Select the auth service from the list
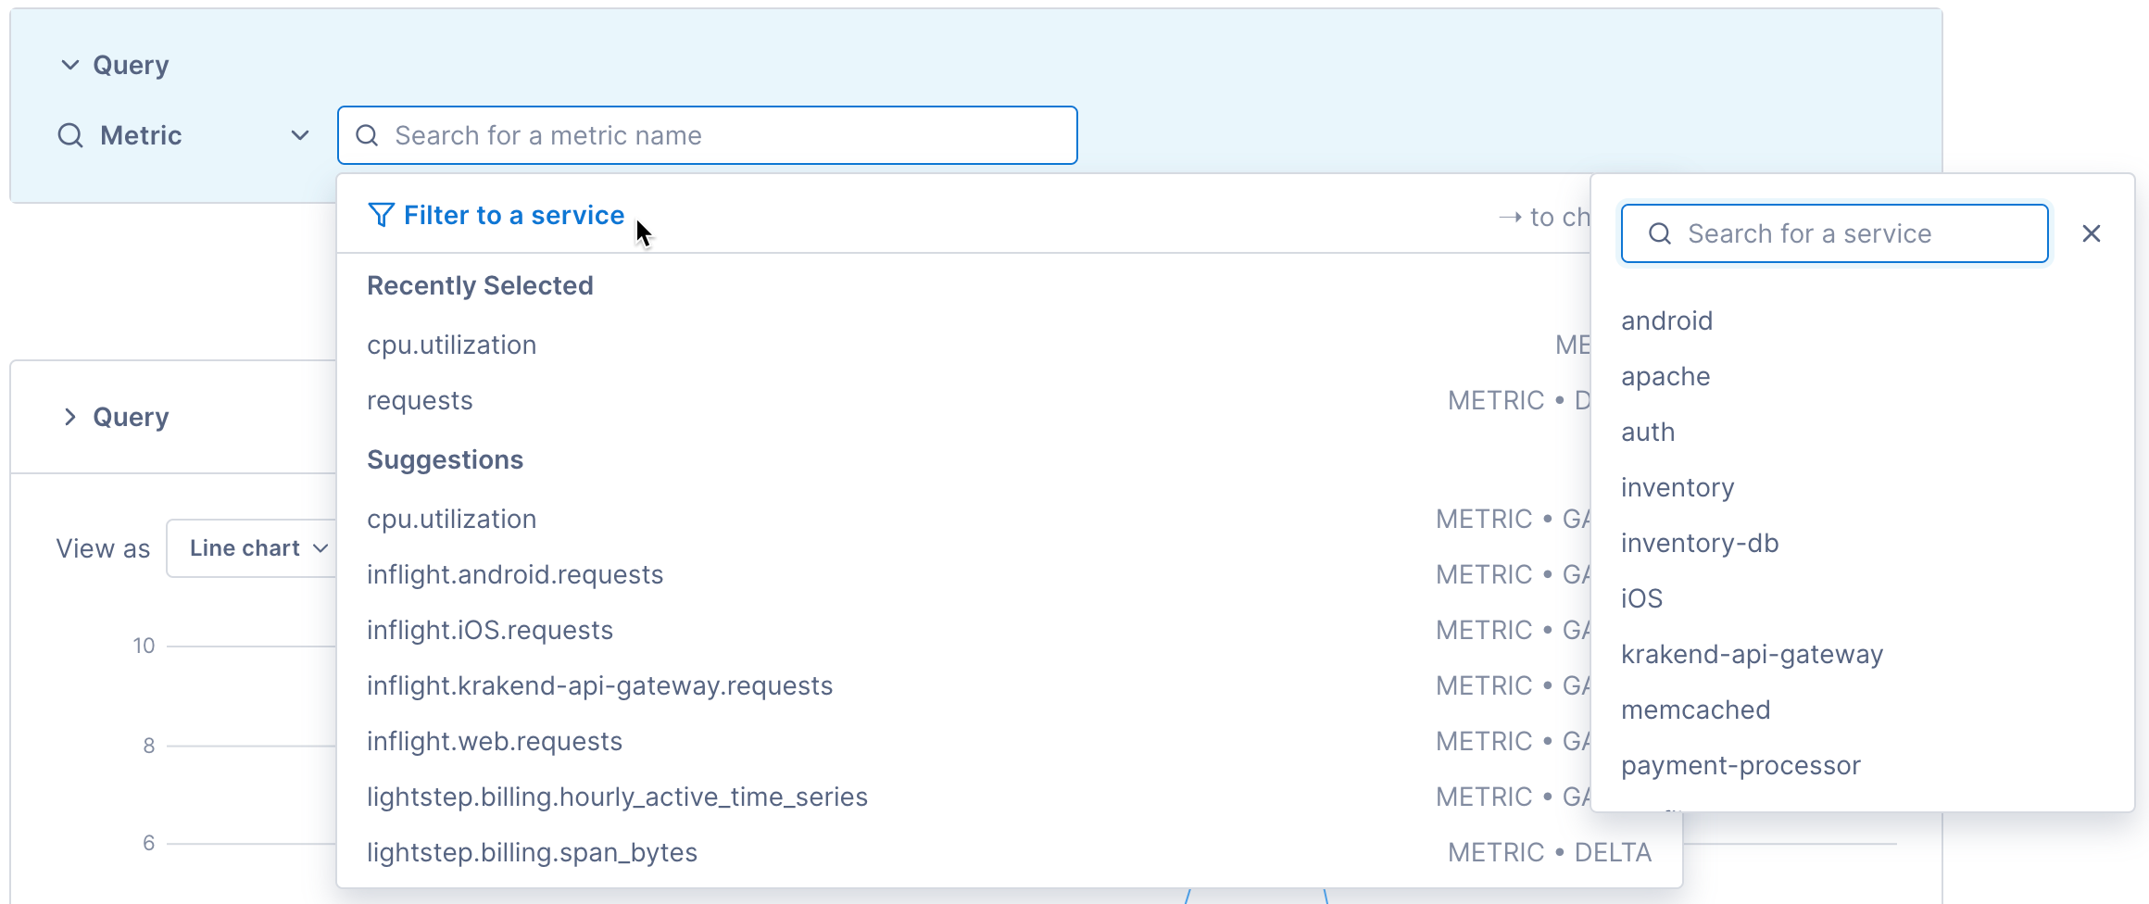The image size is (2149, 904). (1647, 432)
